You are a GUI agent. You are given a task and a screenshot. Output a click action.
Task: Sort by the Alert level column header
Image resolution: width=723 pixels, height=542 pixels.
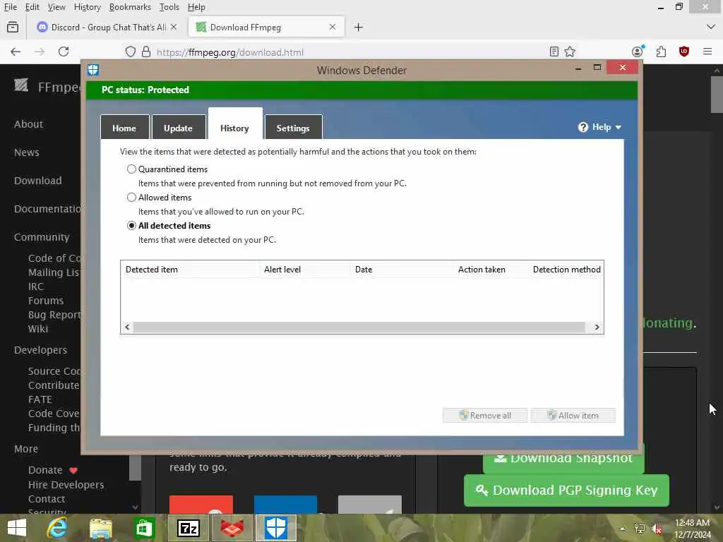coord(305,269)
